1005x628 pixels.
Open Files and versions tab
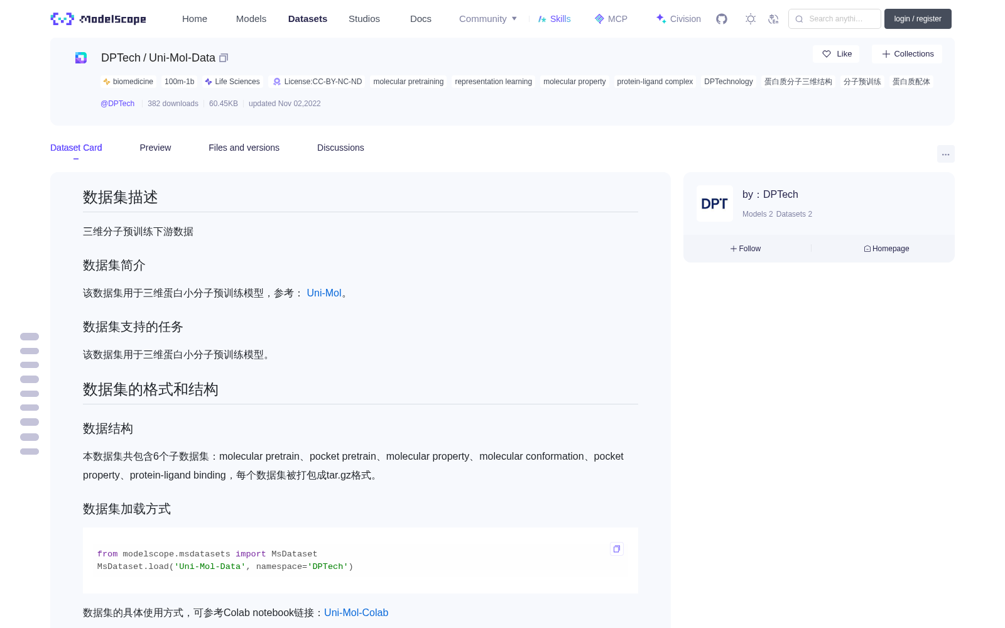244,148
